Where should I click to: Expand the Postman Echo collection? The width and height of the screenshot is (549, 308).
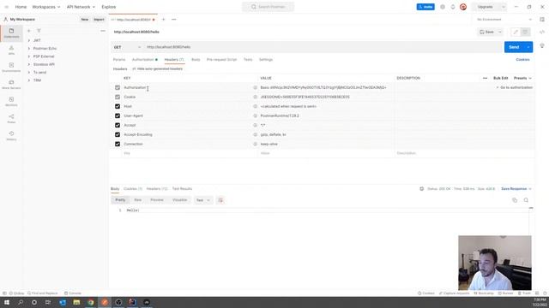pyautogui.click(x=29, y=49)
